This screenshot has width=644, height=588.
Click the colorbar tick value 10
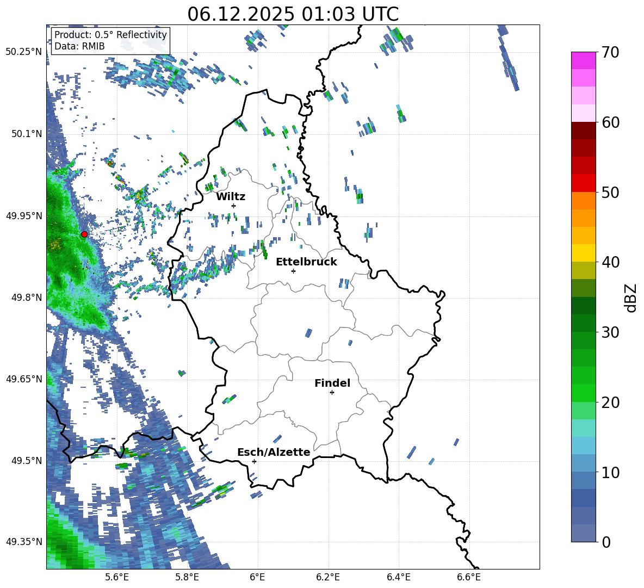[x=610, y=472]
